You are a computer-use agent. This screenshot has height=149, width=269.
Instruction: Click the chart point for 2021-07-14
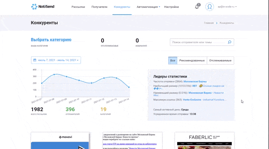tap(129, 87)
